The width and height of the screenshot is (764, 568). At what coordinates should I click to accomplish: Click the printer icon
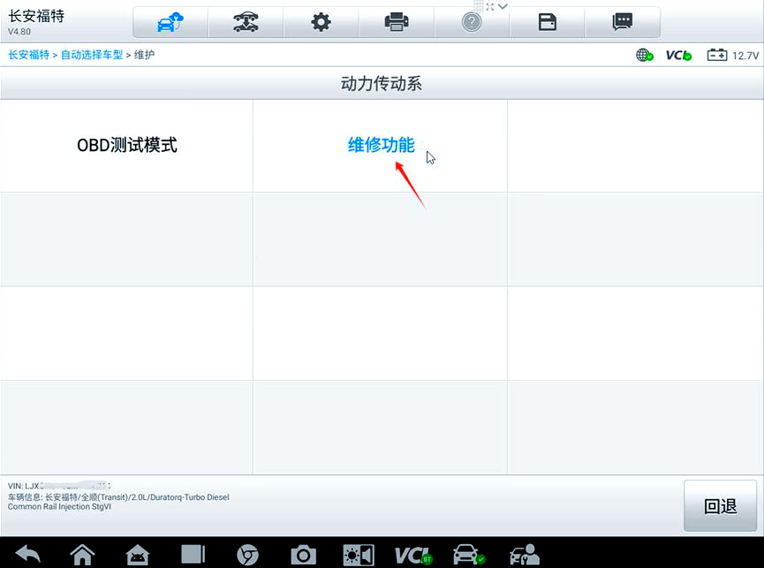pos(397,22)
